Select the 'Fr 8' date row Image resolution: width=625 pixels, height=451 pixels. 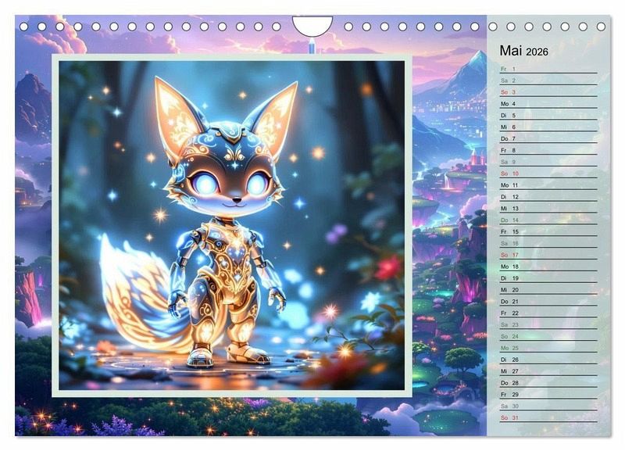point(548,150)
